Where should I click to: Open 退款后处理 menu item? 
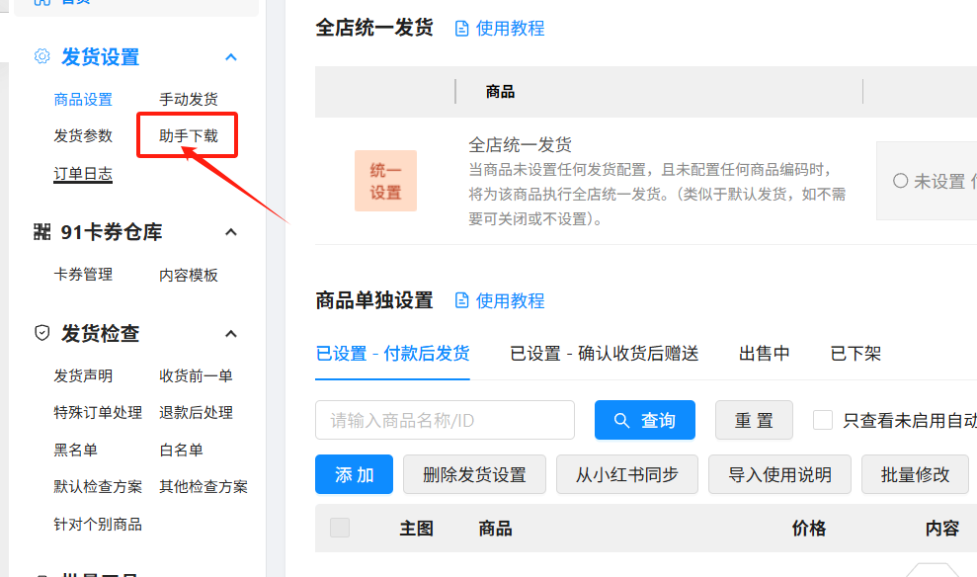coord(196,413)
